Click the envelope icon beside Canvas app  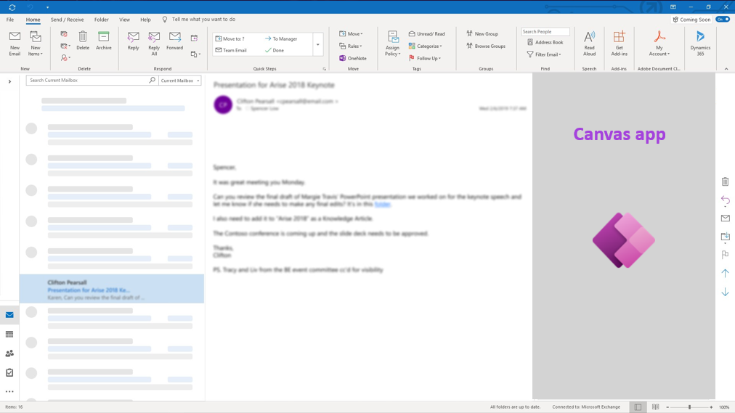coord(725,218)
